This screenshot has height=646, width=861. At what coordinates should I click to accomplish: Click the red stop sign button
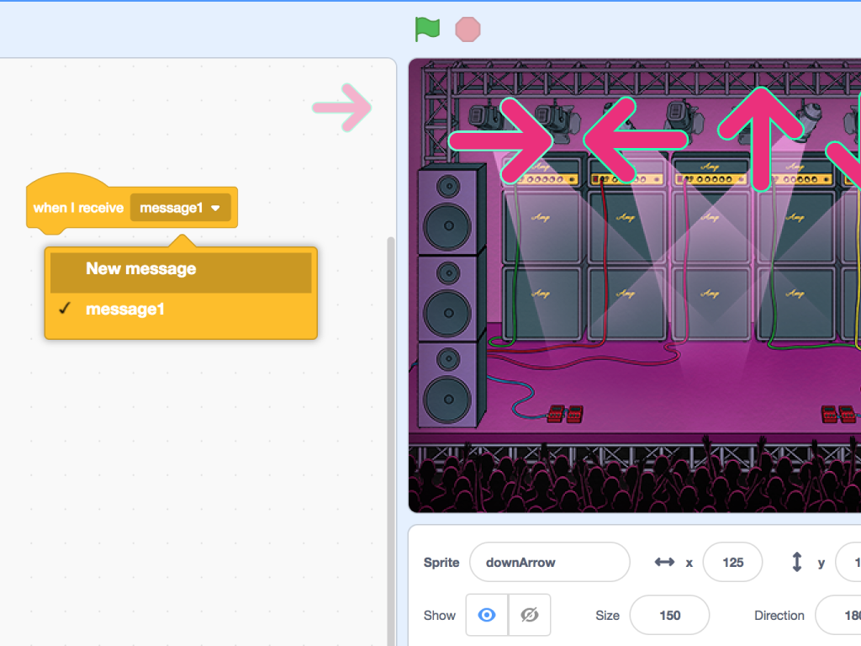[467, 29]
